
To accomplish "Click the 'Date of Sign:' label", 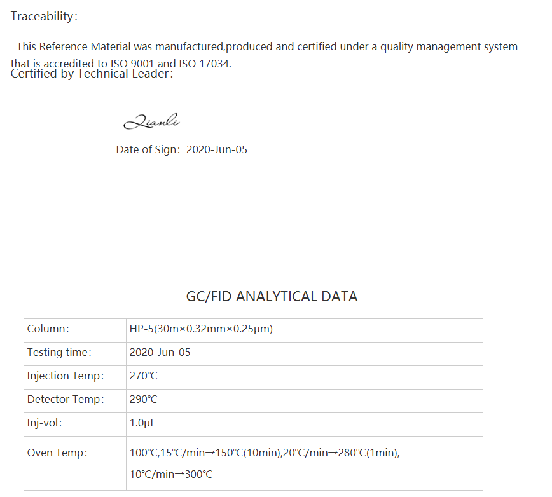I will pos(148,149).
